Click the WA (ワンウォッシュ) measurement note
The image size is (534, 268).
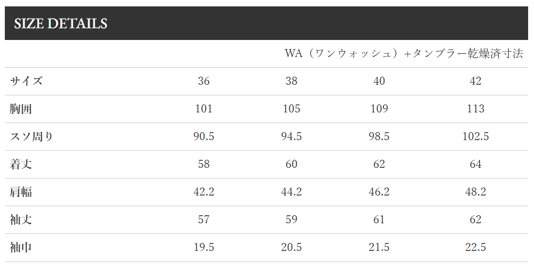pos(403,53)
